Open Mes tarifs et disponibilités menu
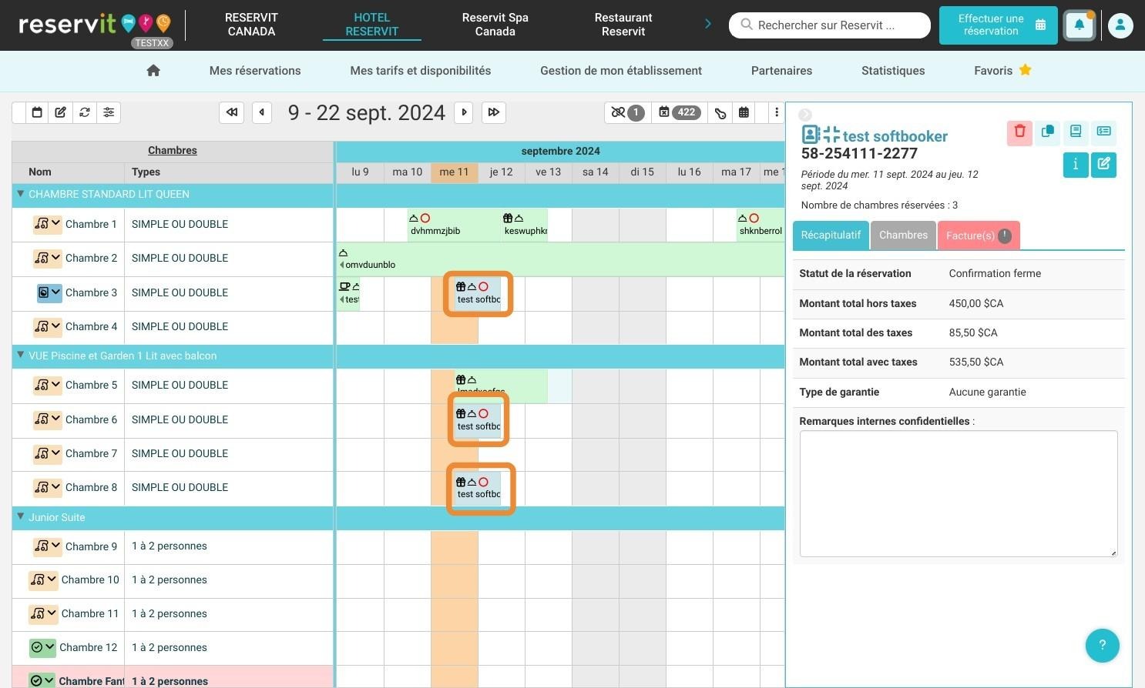Image resolution: width=1145 pixels, height=688 pixels. [421, 71]
